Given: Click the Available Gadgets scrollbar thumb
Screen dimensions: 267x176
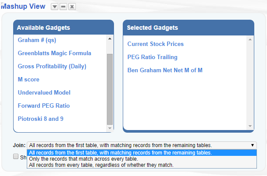Looking at the screenshot, I should click(110, 88).
